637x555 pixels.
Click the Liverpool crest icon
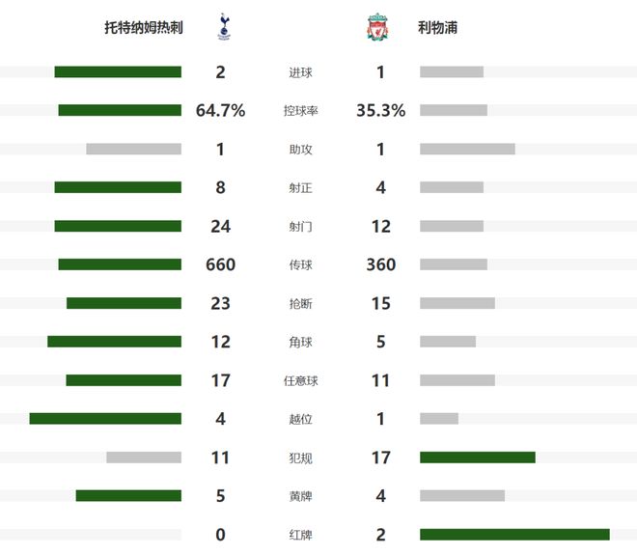click(376, 28)
